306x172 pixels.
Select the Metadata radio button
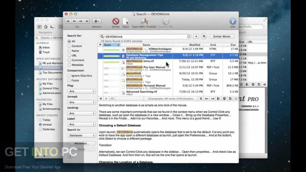pos(69,65)
